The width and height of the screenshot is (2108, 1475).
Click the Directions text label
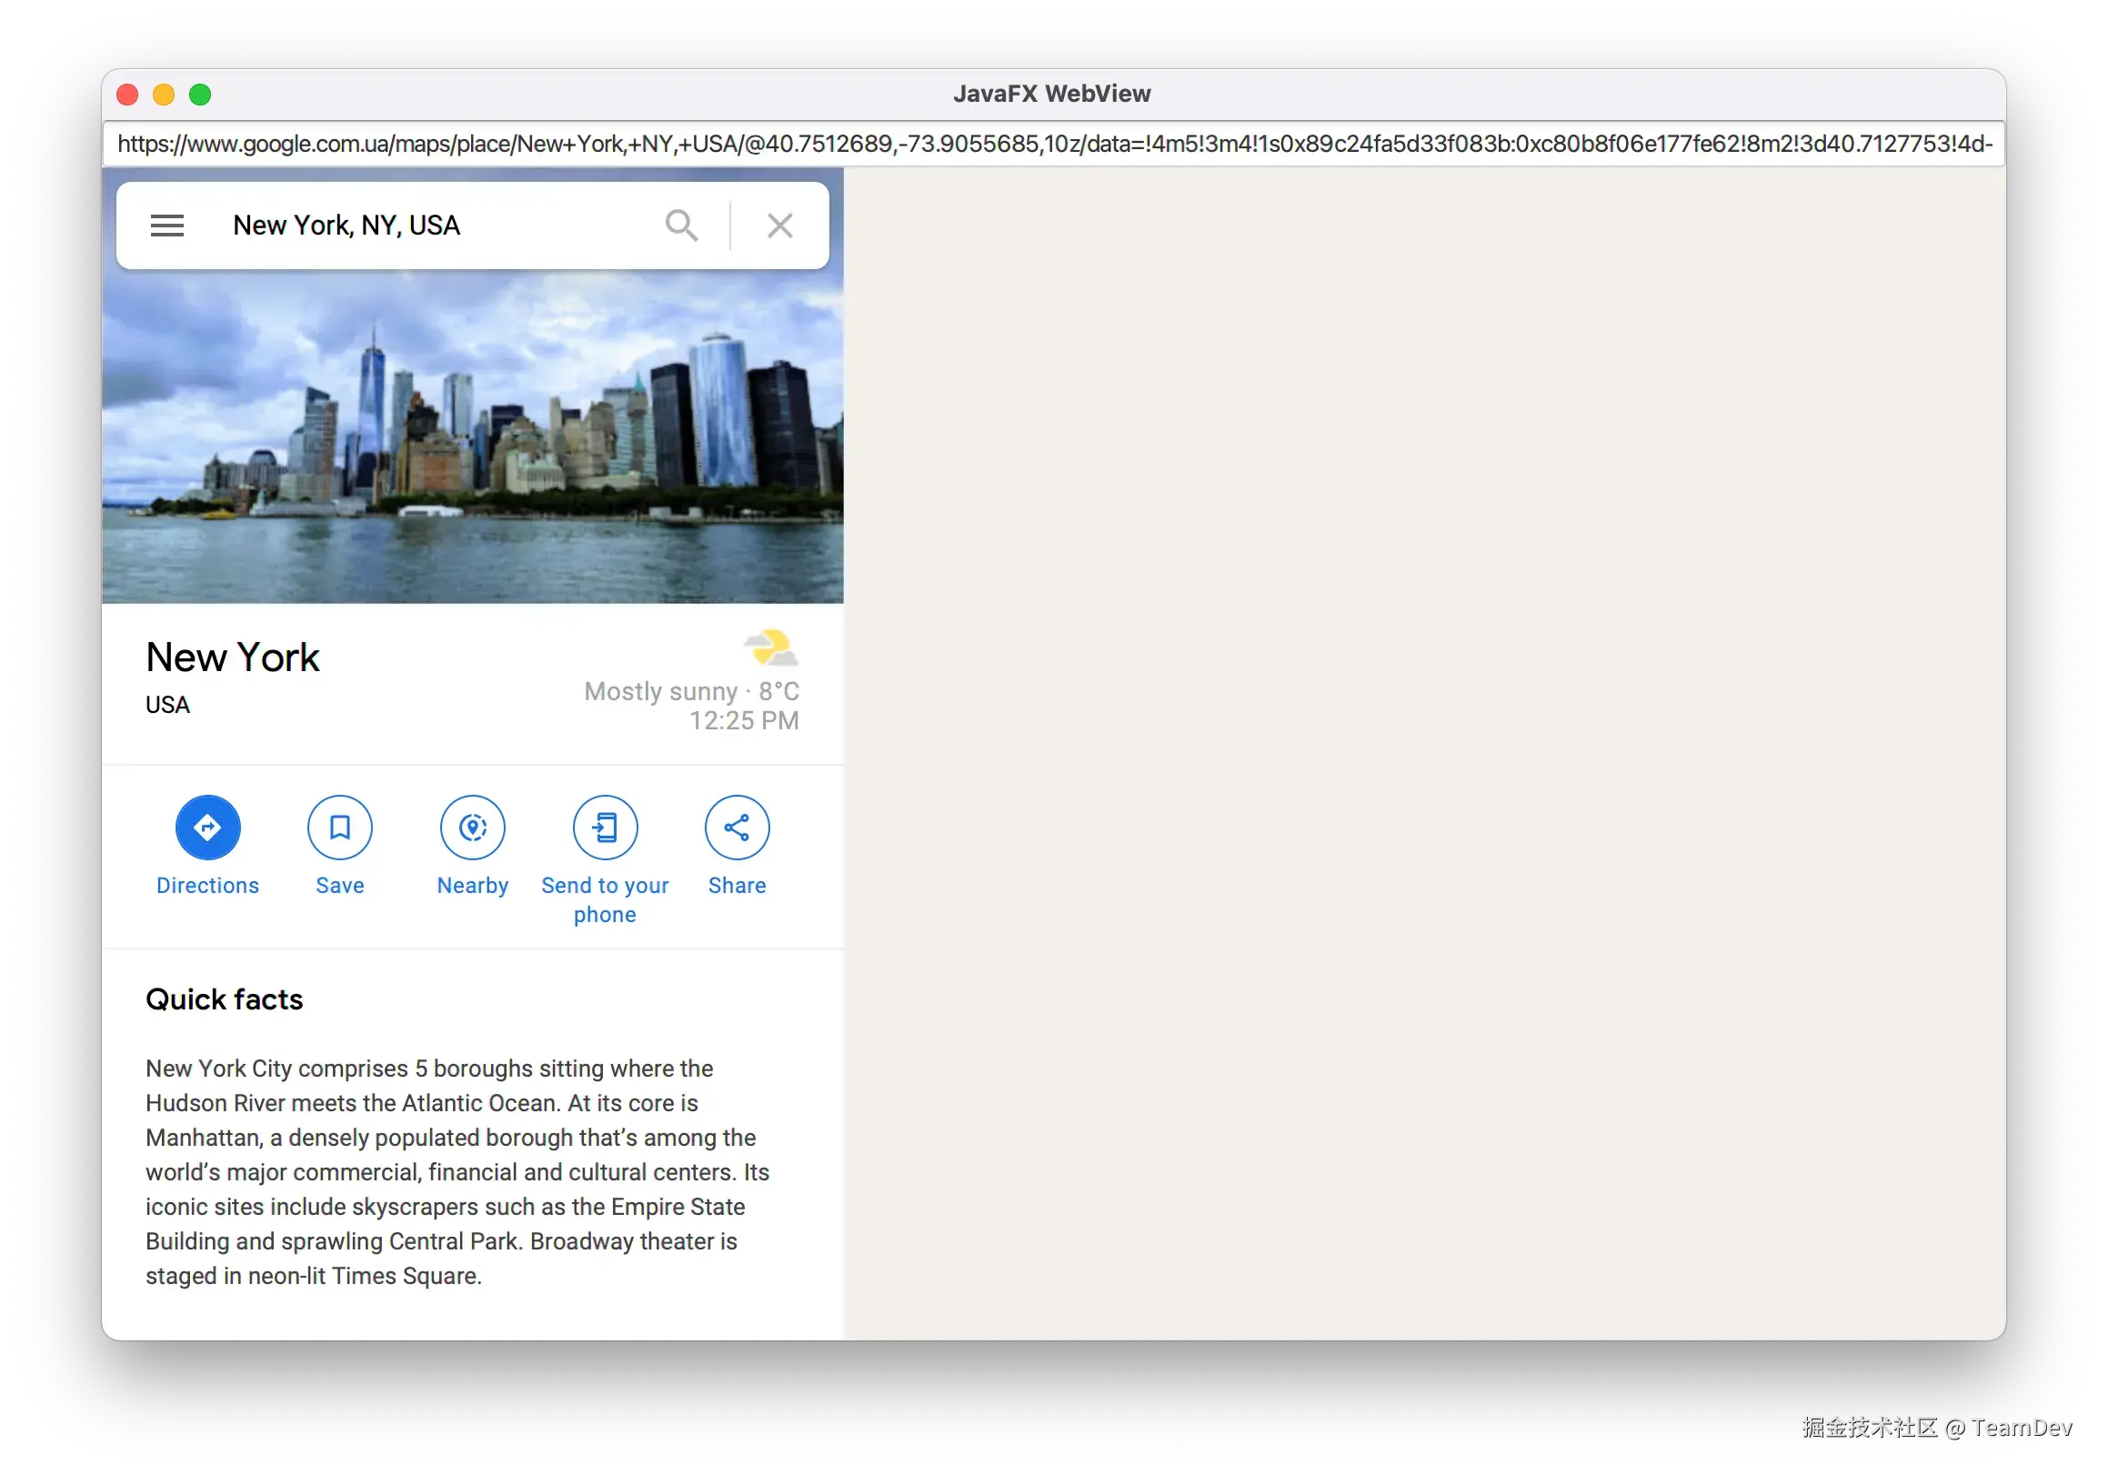tap(207, 886)
